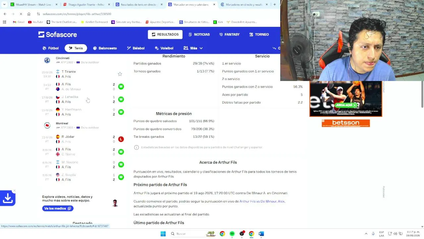Open the YouTube bookmark

click(x=35, y=22)
